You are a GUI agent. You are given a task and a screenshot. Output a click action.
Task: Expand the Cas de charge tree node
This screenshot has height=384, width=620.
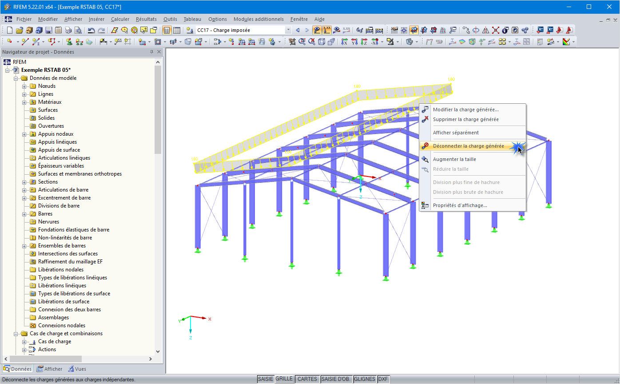(x=24, y=341)
